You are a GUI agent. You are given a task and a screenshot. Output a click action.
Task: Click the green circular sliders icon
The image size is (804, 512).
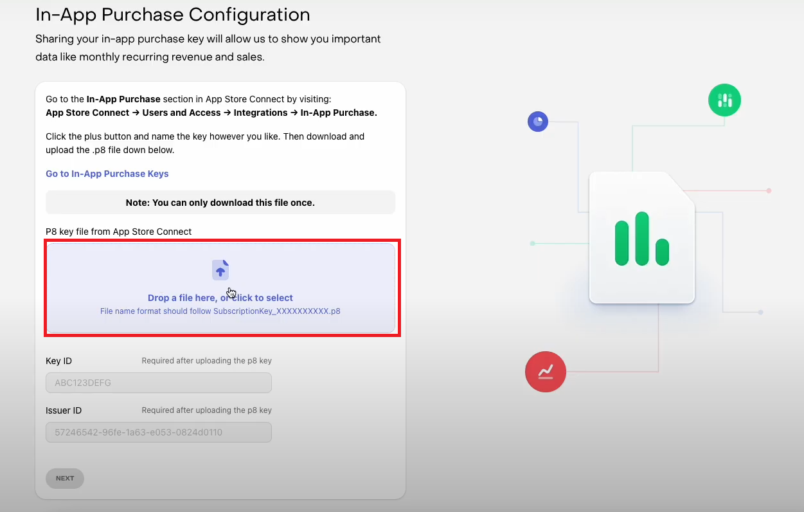pos(724,100)
